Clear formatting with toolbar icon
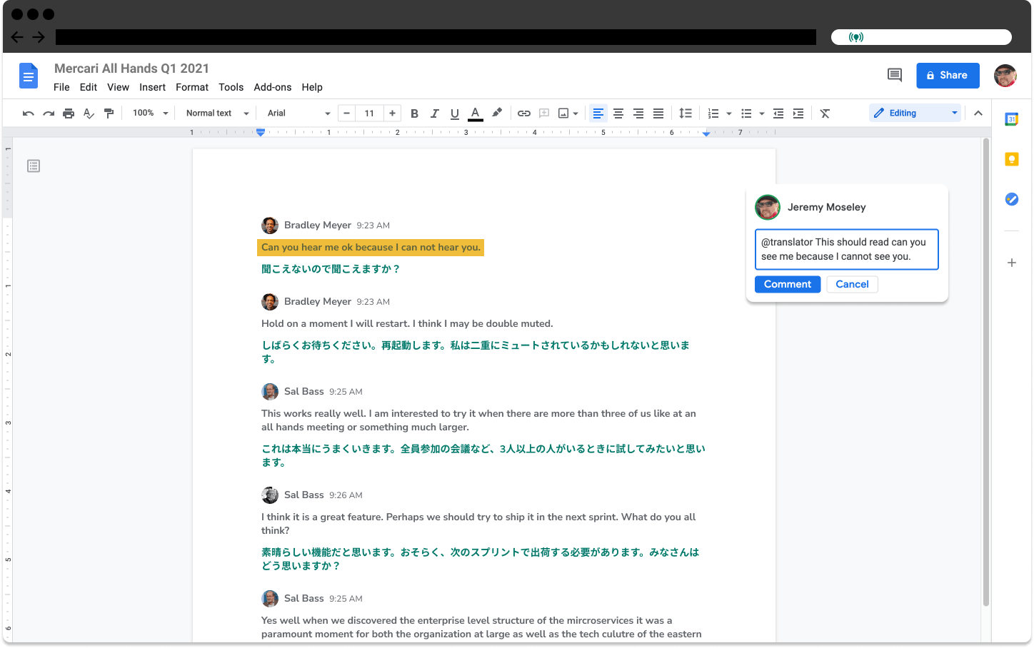The width and height of the screenshot is (1034, 648). (825, 113)
